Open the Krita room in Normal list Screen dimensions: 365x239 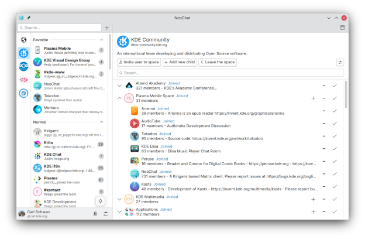(x=68, y=144)
